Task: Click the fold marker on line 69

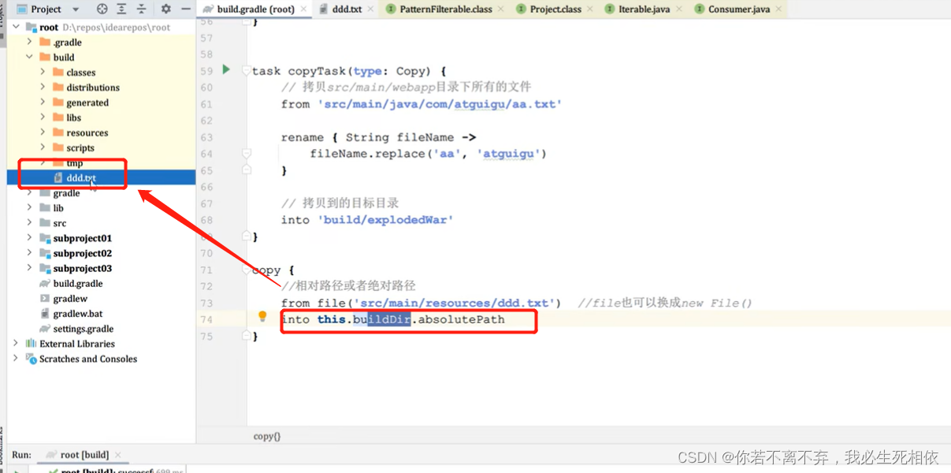Action: [x=247, y=236]
